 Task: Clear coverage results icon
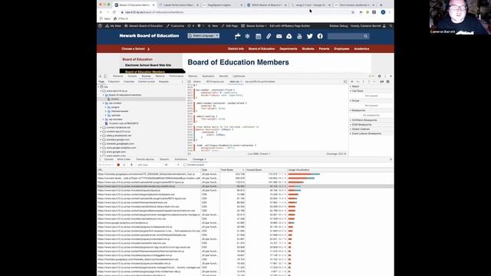tap(124, 165)
